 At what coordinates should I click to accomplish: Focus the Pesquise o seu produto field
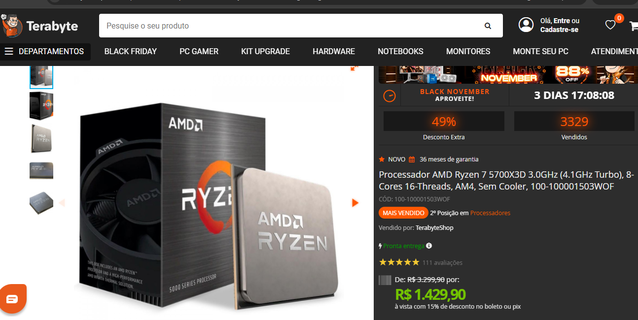(x=291, y=26)
